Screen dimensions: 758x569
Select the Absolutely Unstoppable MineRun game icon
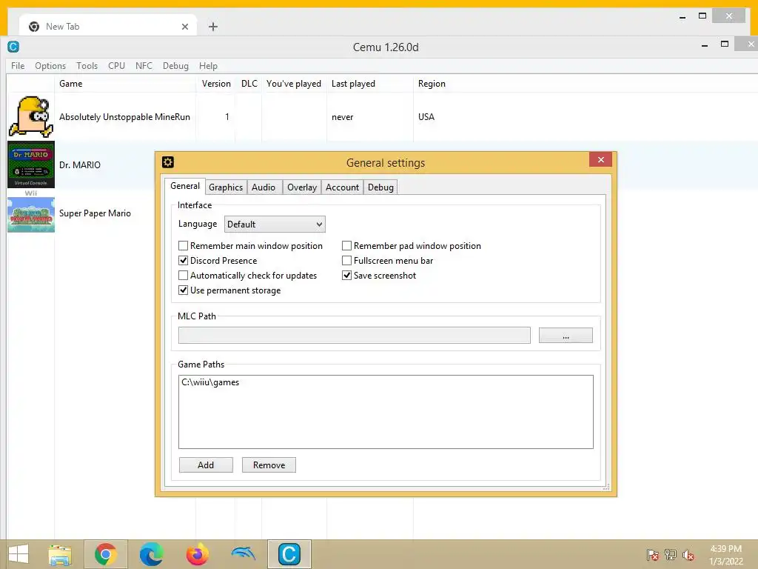(x=31, y=116)
